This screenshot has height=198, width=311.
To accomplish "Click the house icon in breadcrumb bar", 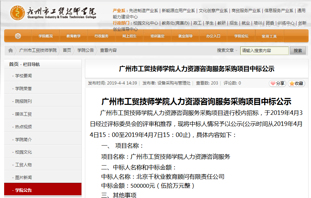I will 10,50.
